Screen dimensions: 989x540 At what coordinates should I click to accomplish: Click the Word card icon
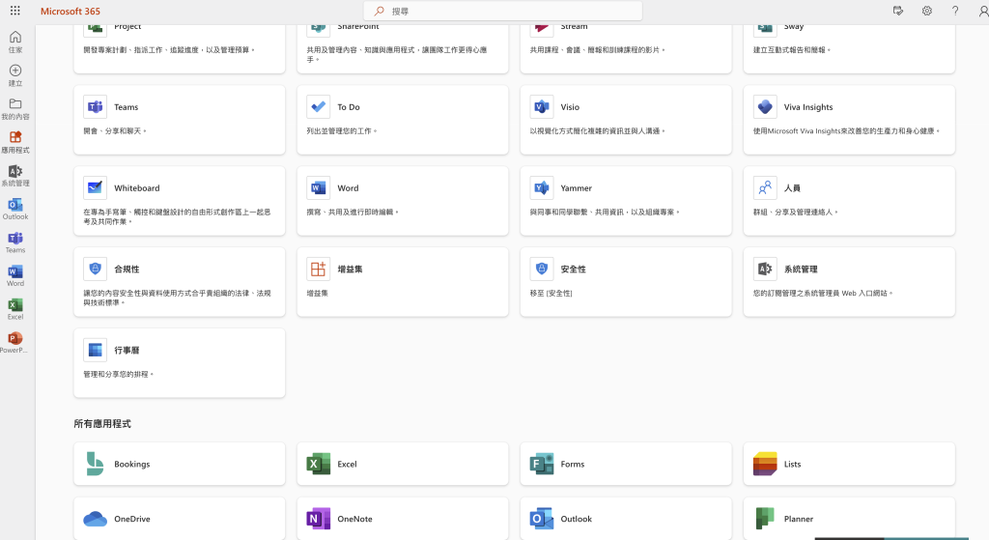coord(319,188)
